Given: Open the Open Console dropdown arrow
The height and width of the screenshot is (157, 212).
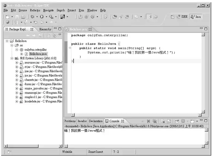Looking at the screenshot, I should click(197, 121).
